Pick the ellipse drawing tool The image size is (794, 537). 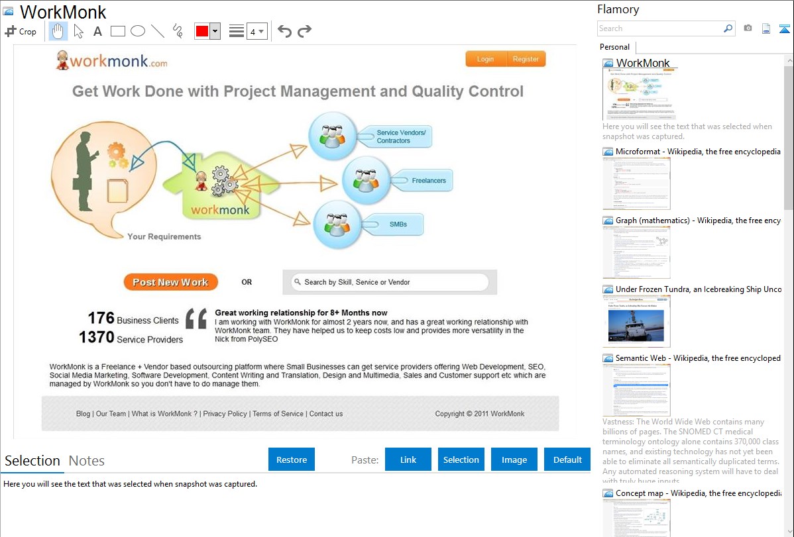(138, 31)
